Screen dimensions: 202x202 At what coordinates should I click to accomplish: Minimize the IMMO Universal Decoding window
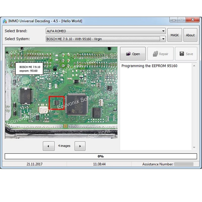(174, 20)
